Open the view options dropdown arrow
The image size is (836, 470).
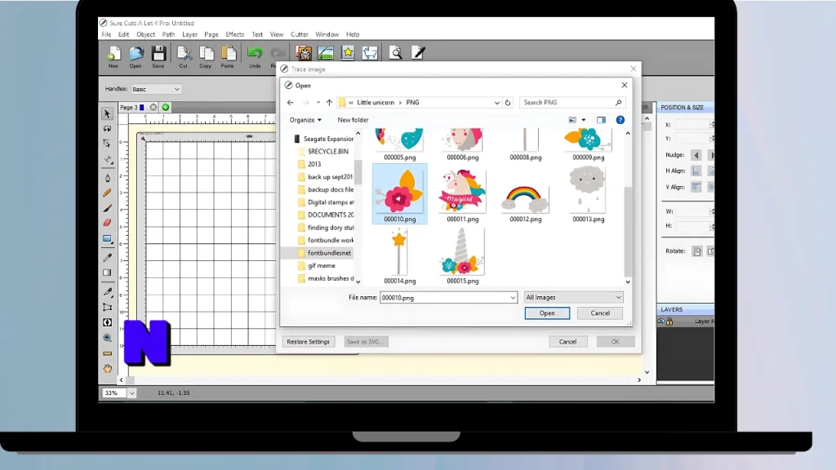click(583, 120)
